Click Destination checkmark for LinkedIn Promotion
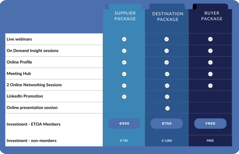This screenshot has width=239, height=154. tap(167, 97)
